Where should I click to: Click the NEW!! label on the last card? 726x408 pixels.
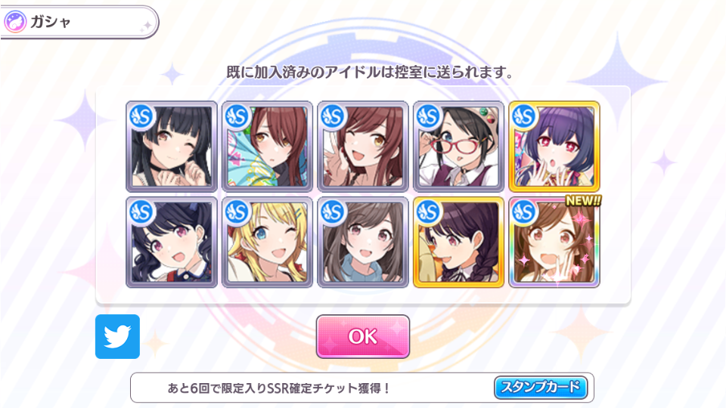(x=583, y=201)
